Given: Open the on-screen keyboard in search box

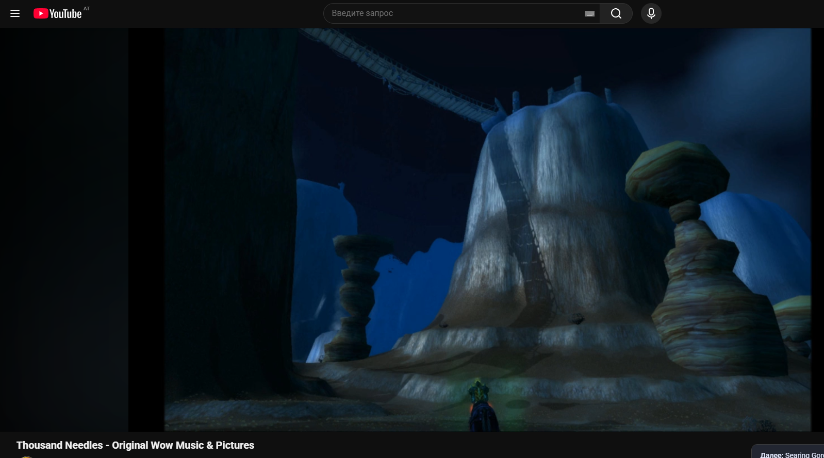Looking at the screenshot, I should click(589, 13).
